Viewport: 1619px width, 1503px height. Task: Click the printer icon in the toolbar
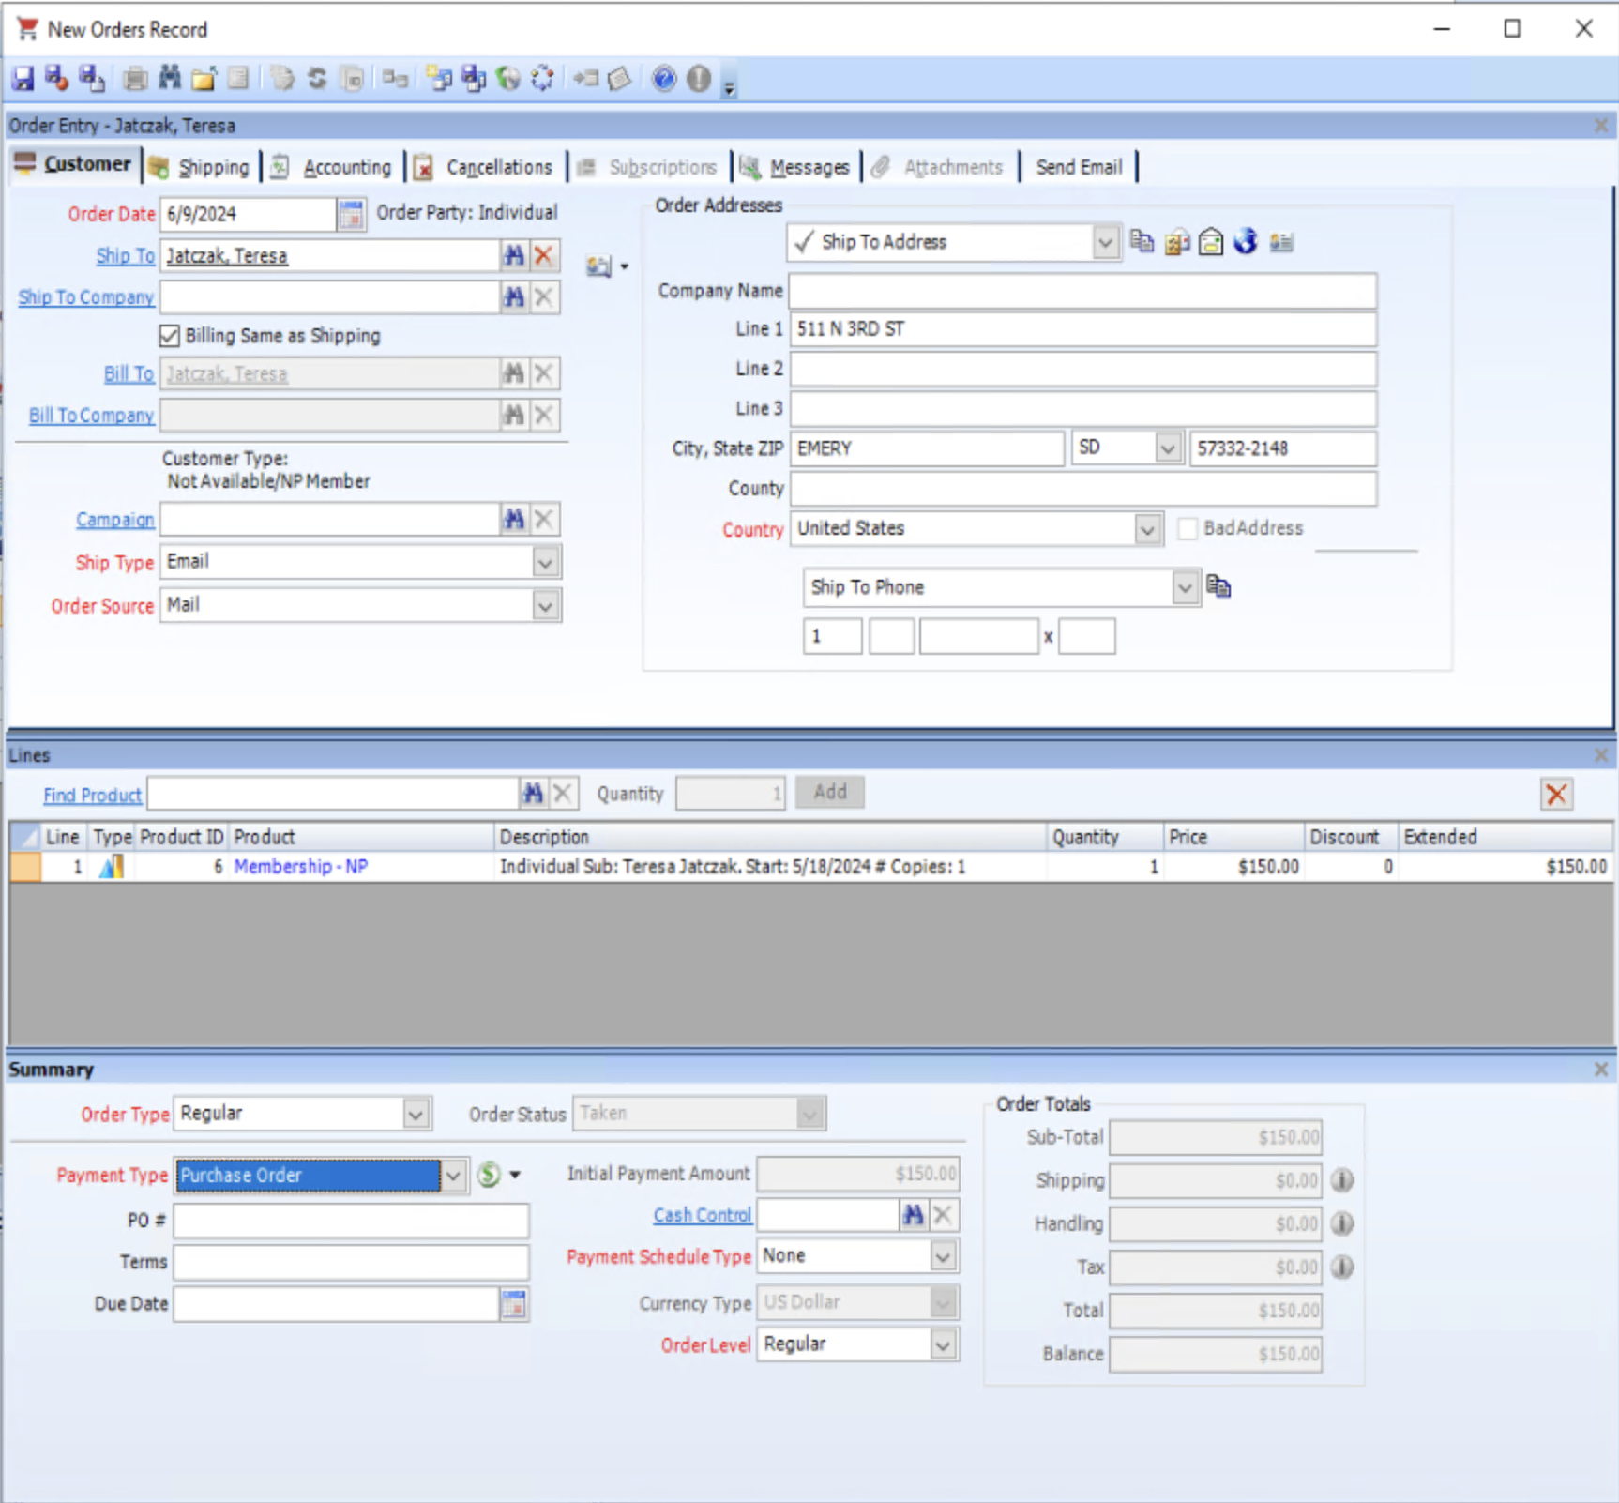pyautogui.click(x=135, y=79)
